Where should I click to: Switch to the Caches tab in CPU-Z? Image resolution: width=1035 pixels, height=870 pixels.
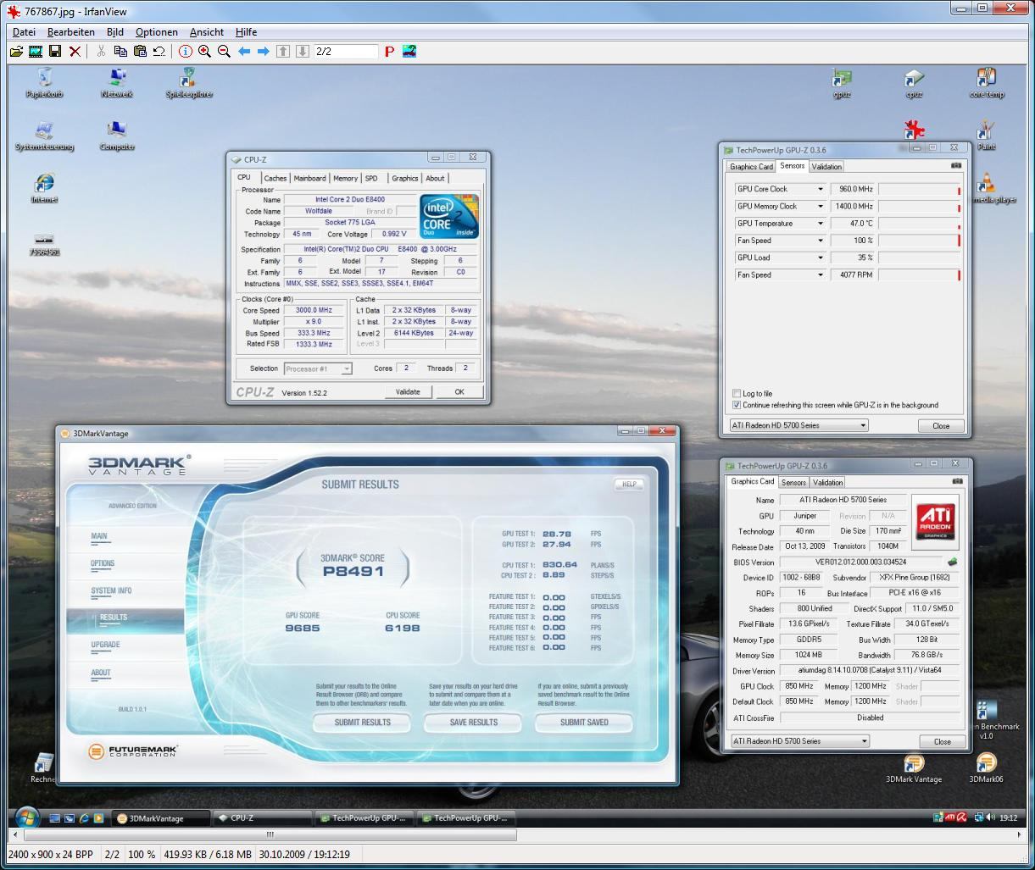(x=275, y=178)
